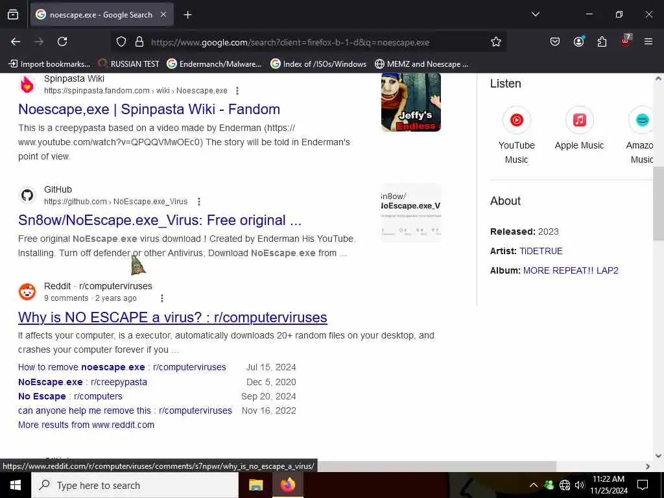Open Import bookmarks bookmark item

[50, 64]
